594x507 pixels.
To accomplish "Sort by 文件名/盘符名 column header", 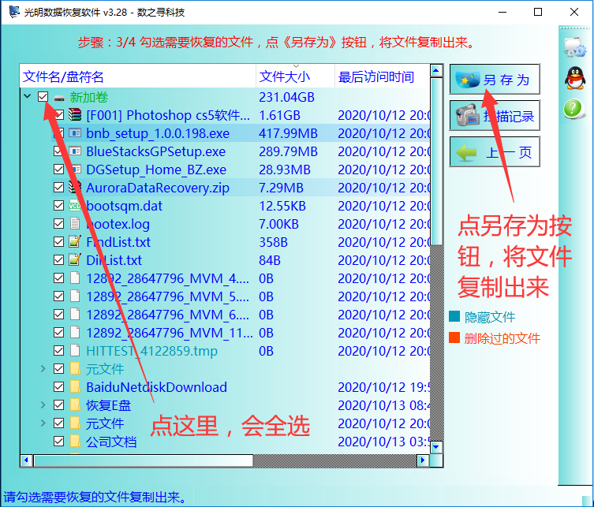I will pos(138,76).
